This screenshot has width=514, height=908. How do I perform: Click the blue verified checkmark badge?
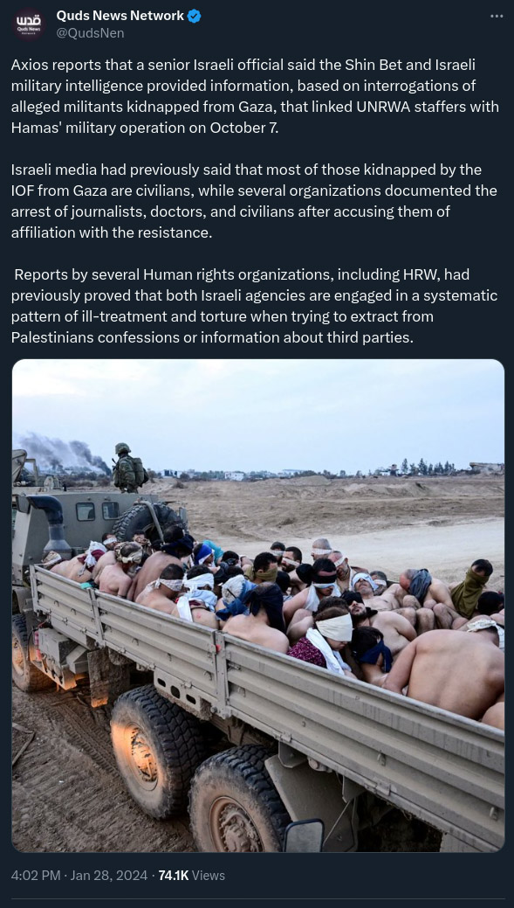pyautogui.click(x=195, y=17)
